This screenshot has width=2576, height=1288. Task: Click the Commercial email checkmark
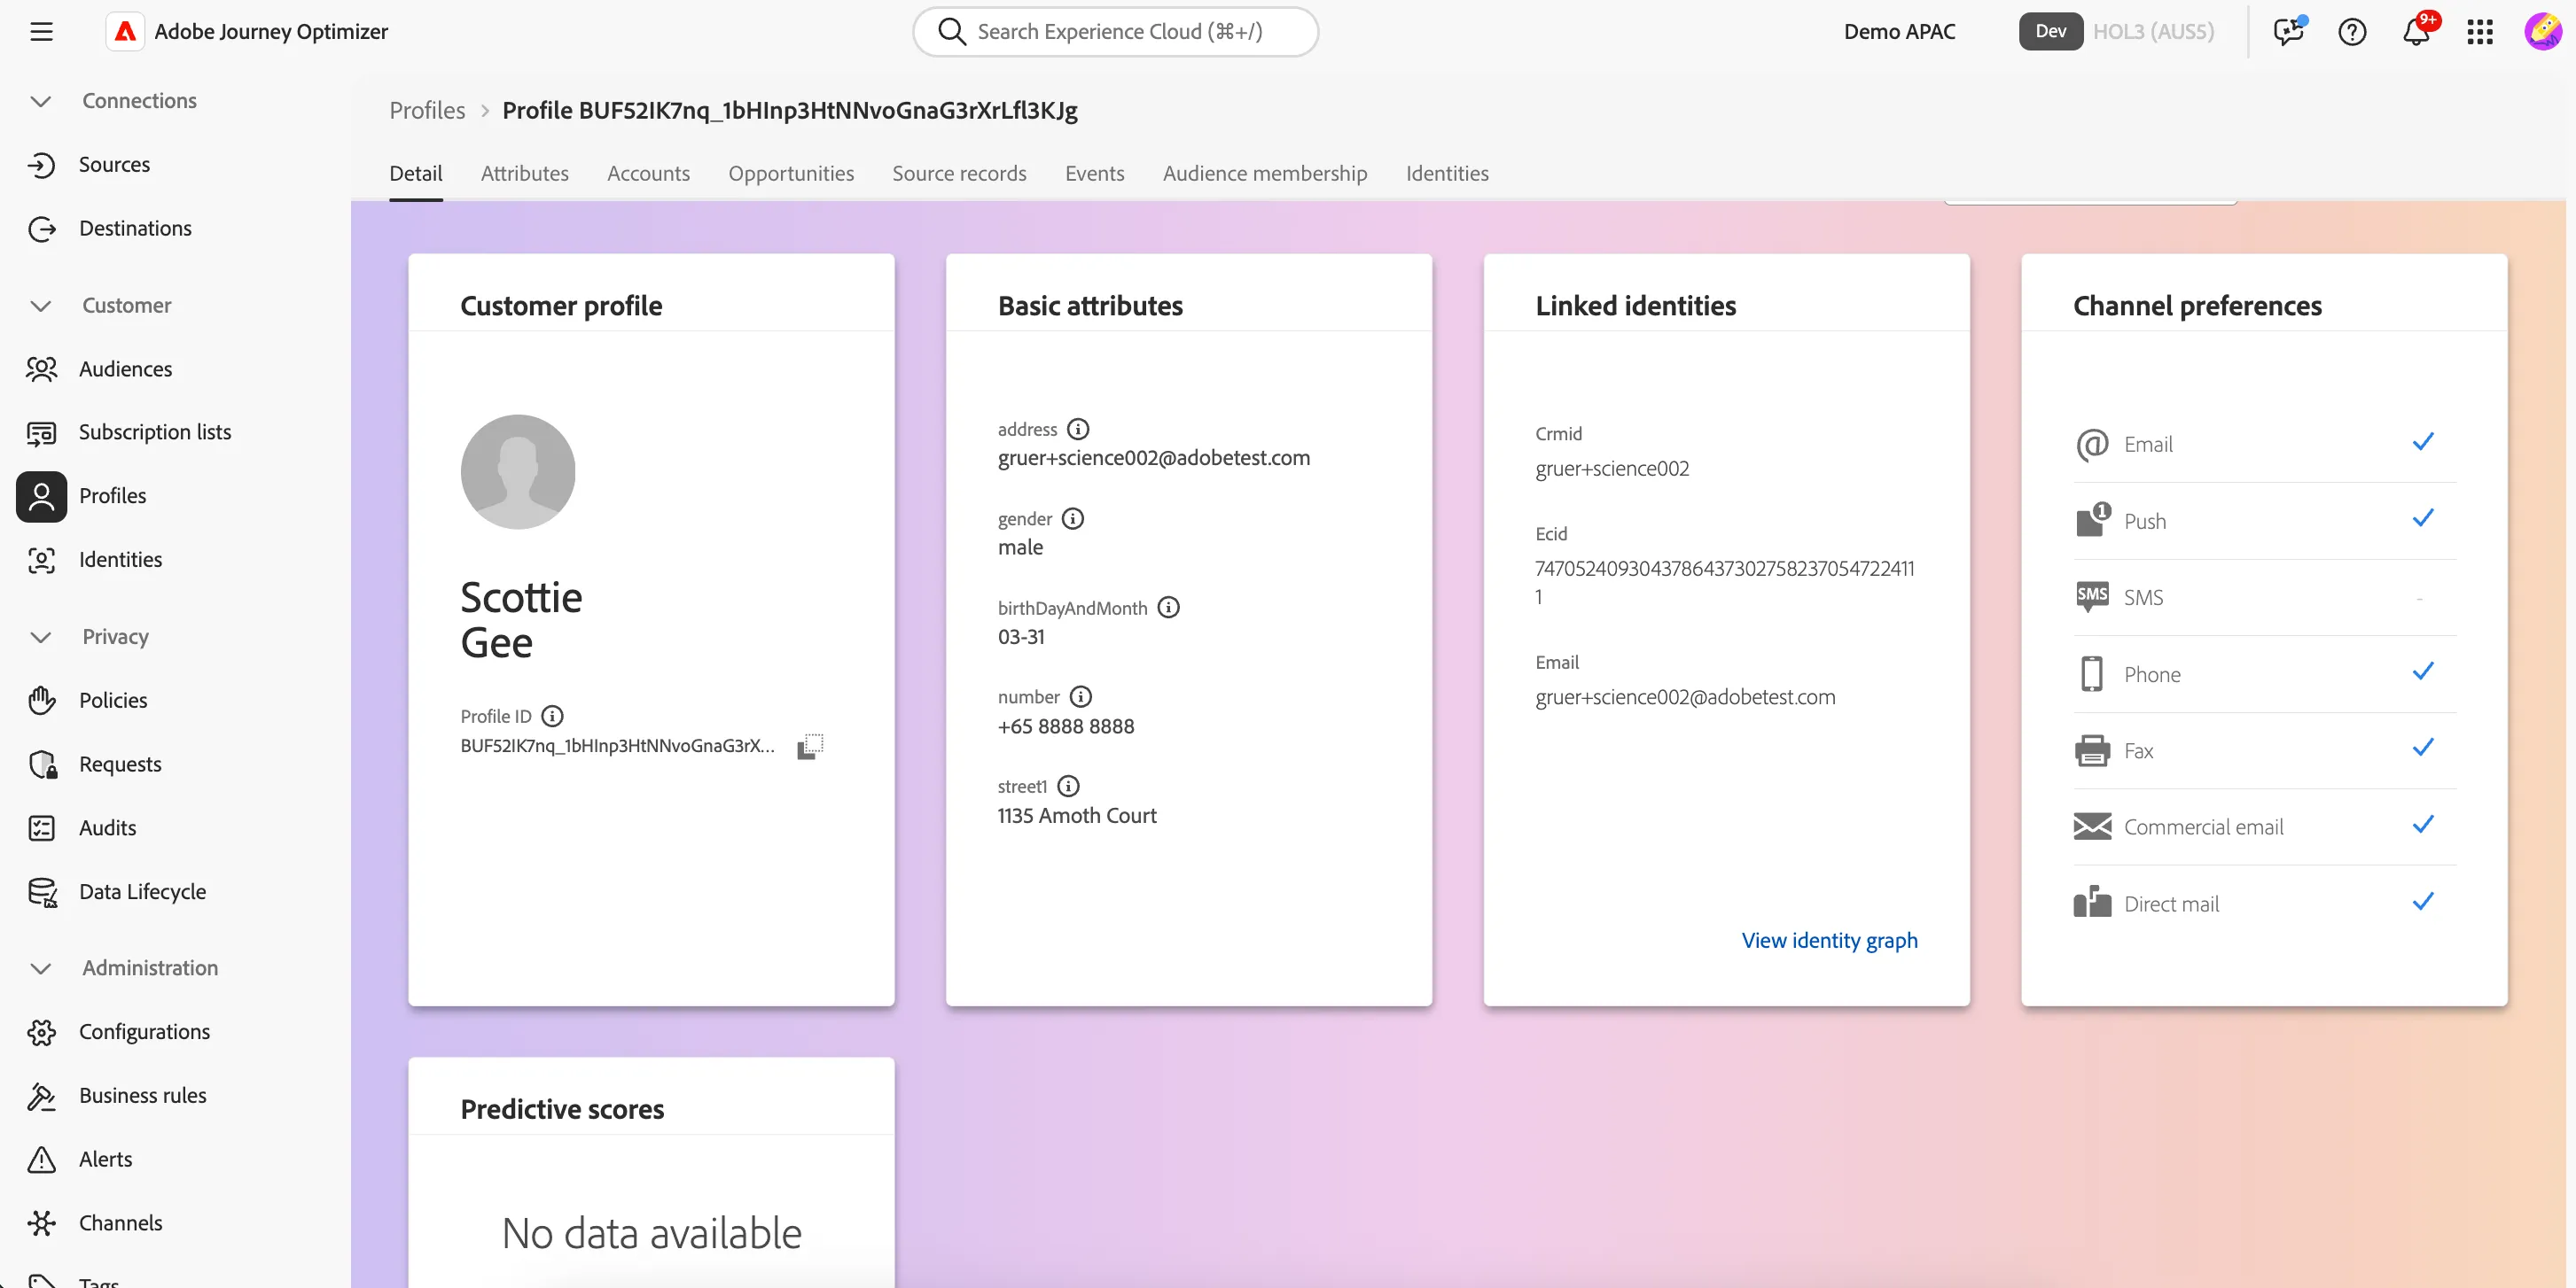[2422, 825]
